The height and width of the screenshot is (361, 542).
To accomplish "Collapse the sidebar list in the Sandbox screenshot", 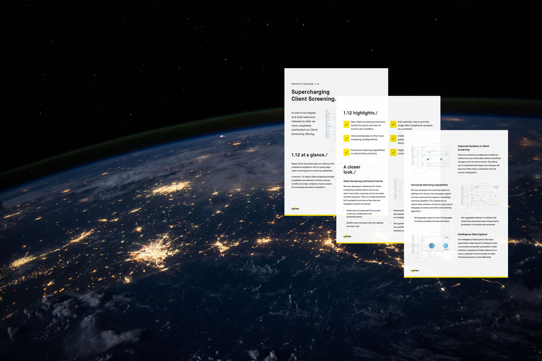I will (414, 155).
